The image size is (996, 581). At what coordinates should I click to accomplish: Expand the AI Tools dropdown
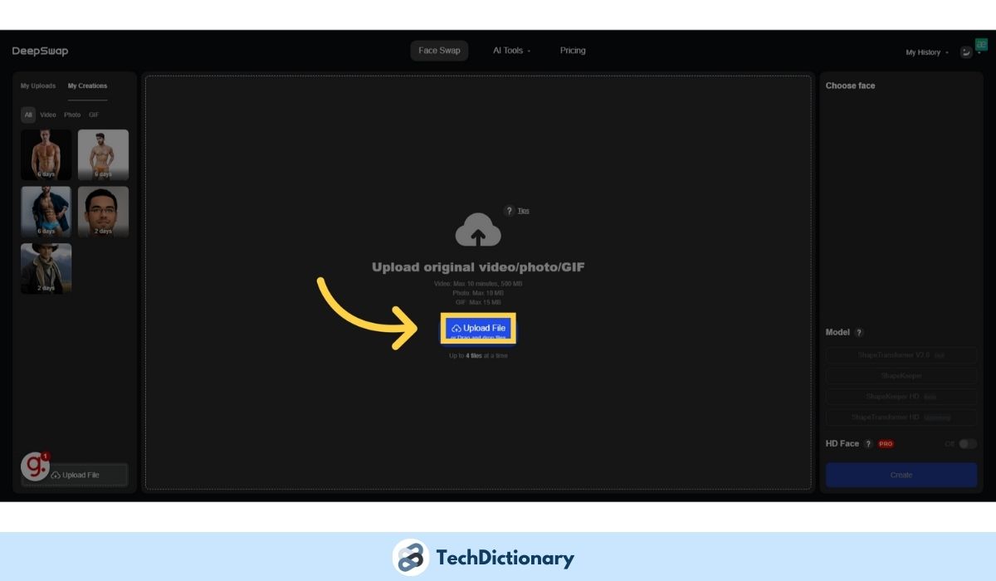511,51
